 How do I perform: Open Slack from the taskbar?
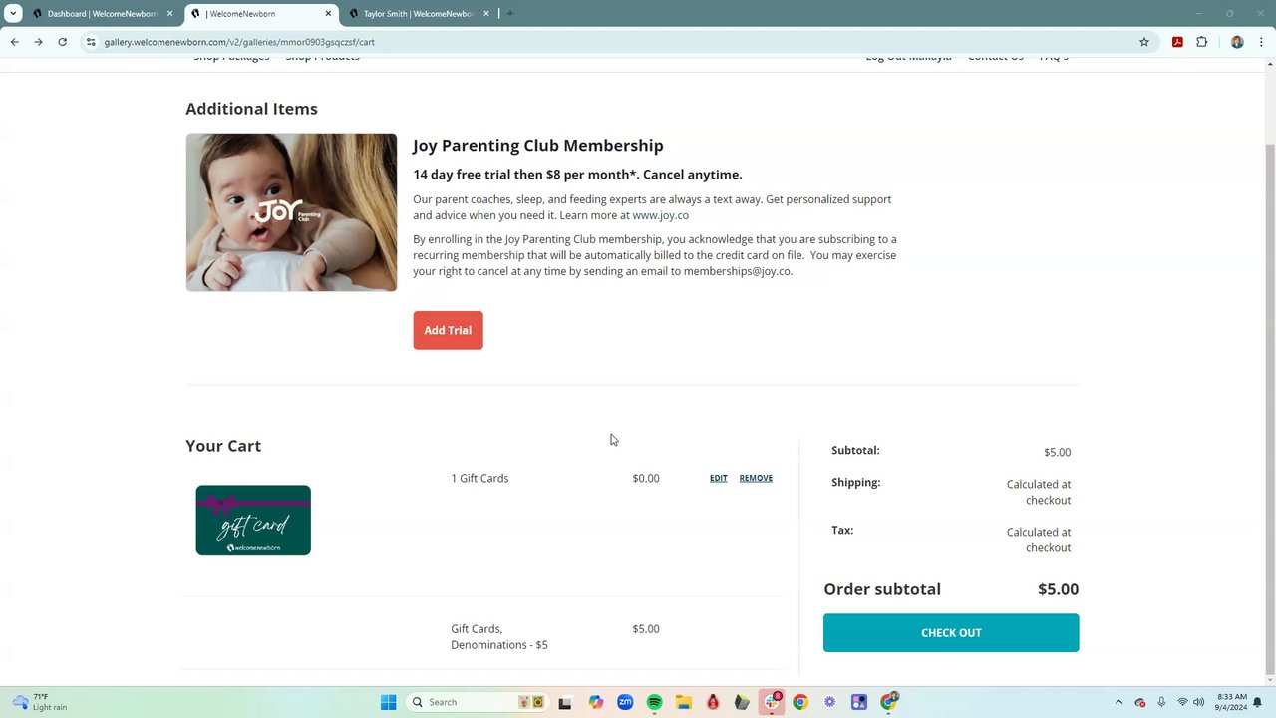(x=772, y=702)
